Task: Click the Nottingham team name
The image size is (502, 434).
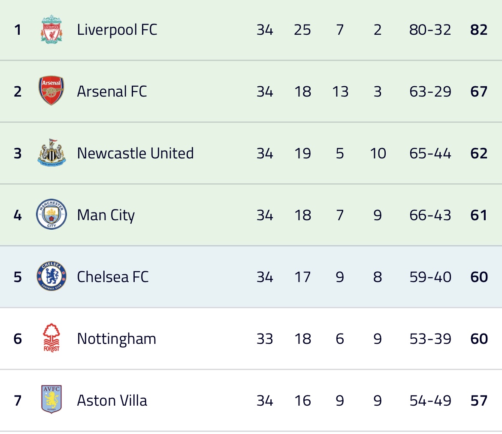Action: click(x=117, y=339)
